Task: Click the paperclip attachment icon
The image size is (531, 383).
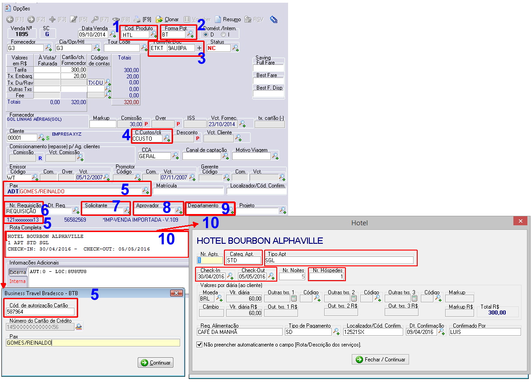Action: pyautogui.click(x=274, y=20)
